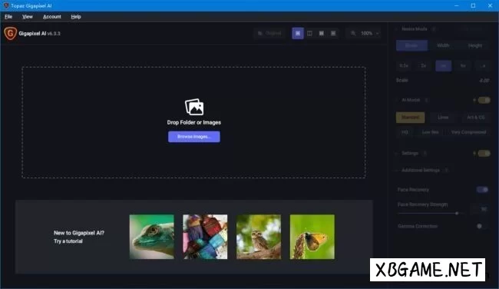Select the HQ AI model

click(x=405, y=132)
